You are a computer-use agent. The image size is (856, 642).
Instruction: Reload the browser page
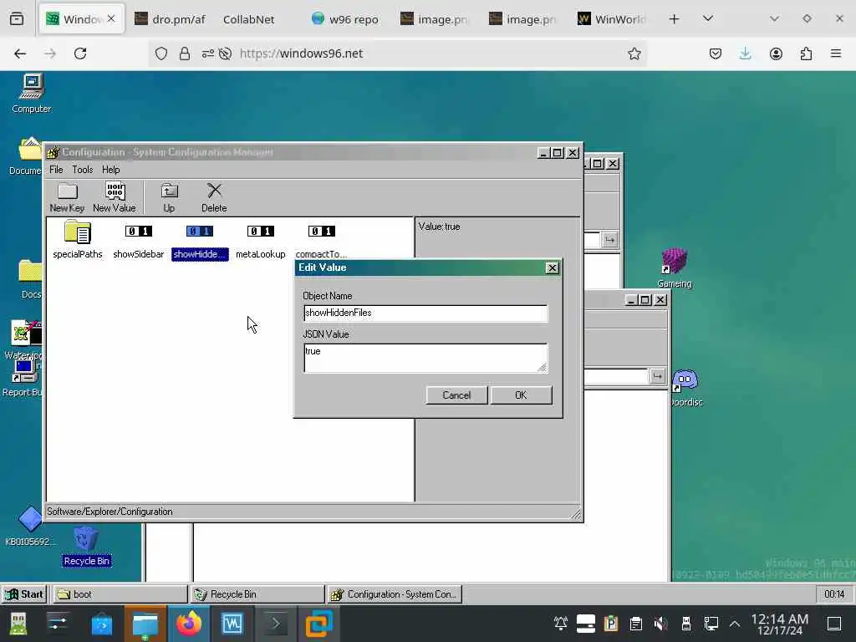(80, 53)
